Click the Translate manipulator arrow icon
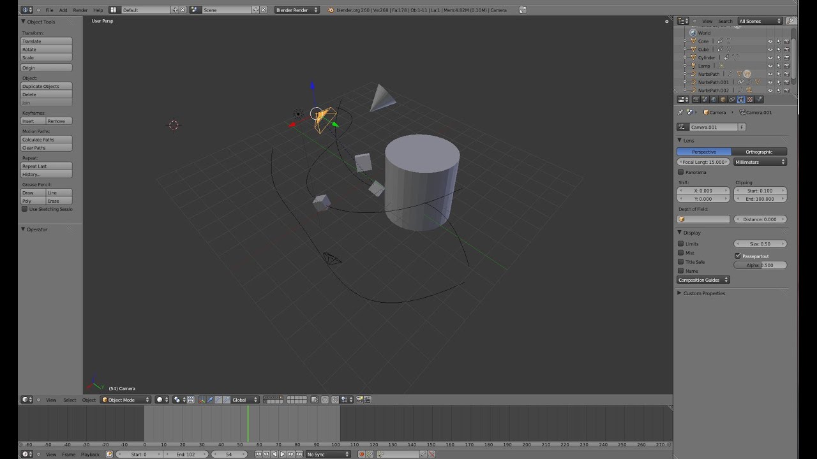The width and height of the screenshot is (817, 459). (210, 400)
